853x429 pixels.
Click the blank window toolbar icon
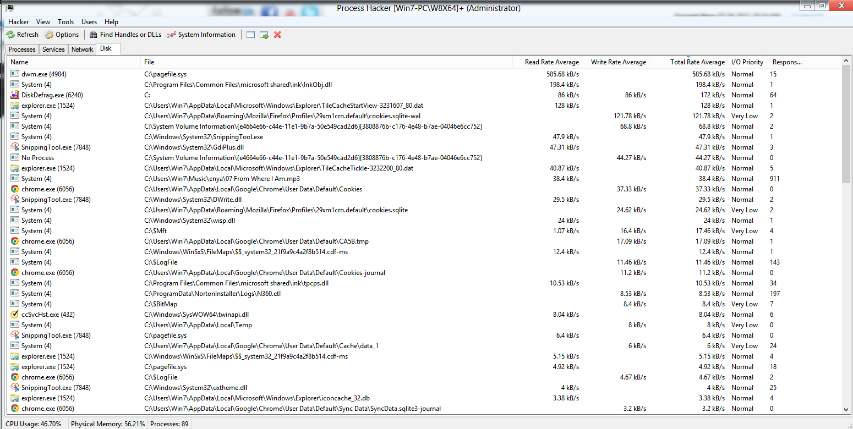coord(251,35)
